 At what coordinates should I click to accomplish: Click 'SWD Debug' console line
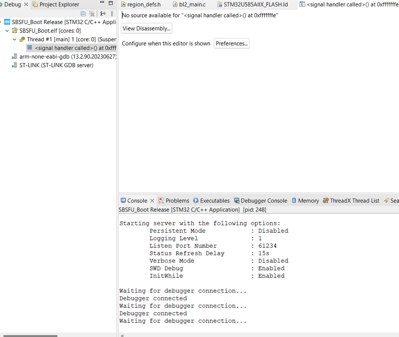(217, 268)
